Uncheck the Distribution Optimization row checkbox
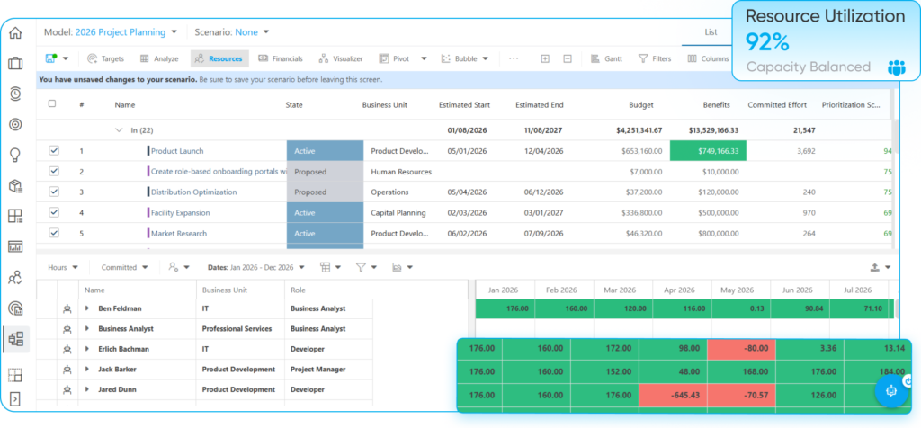The width and height of the screenshot is (921, 428). 54,192
